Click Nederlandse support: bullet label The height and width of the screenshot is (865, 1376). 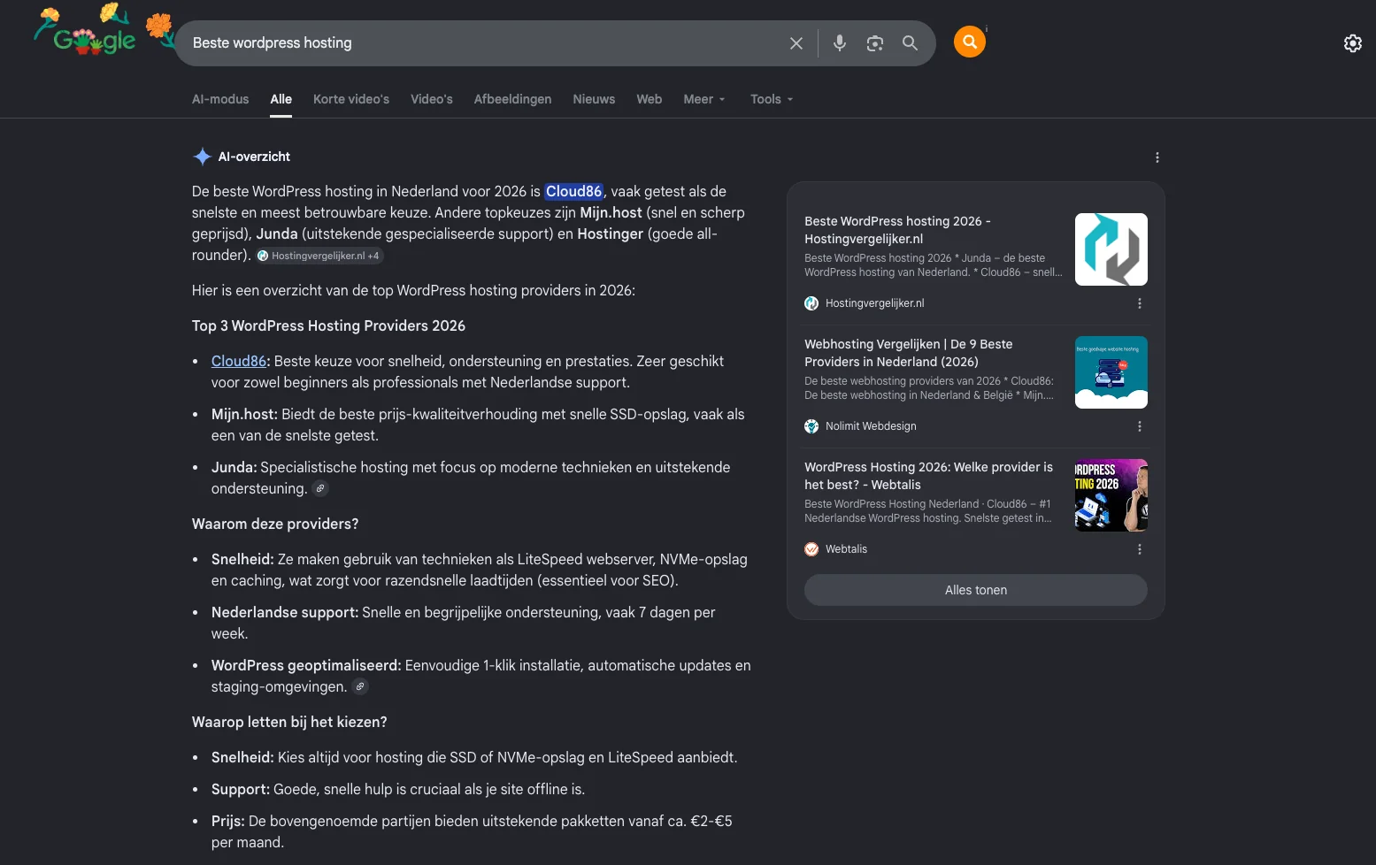(x=285, y=612)
